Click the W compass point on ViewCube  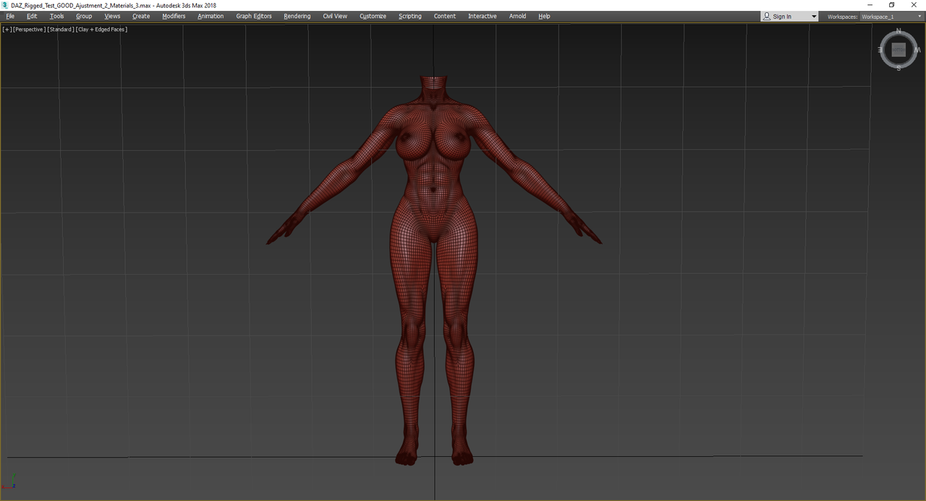coord(917,50)
